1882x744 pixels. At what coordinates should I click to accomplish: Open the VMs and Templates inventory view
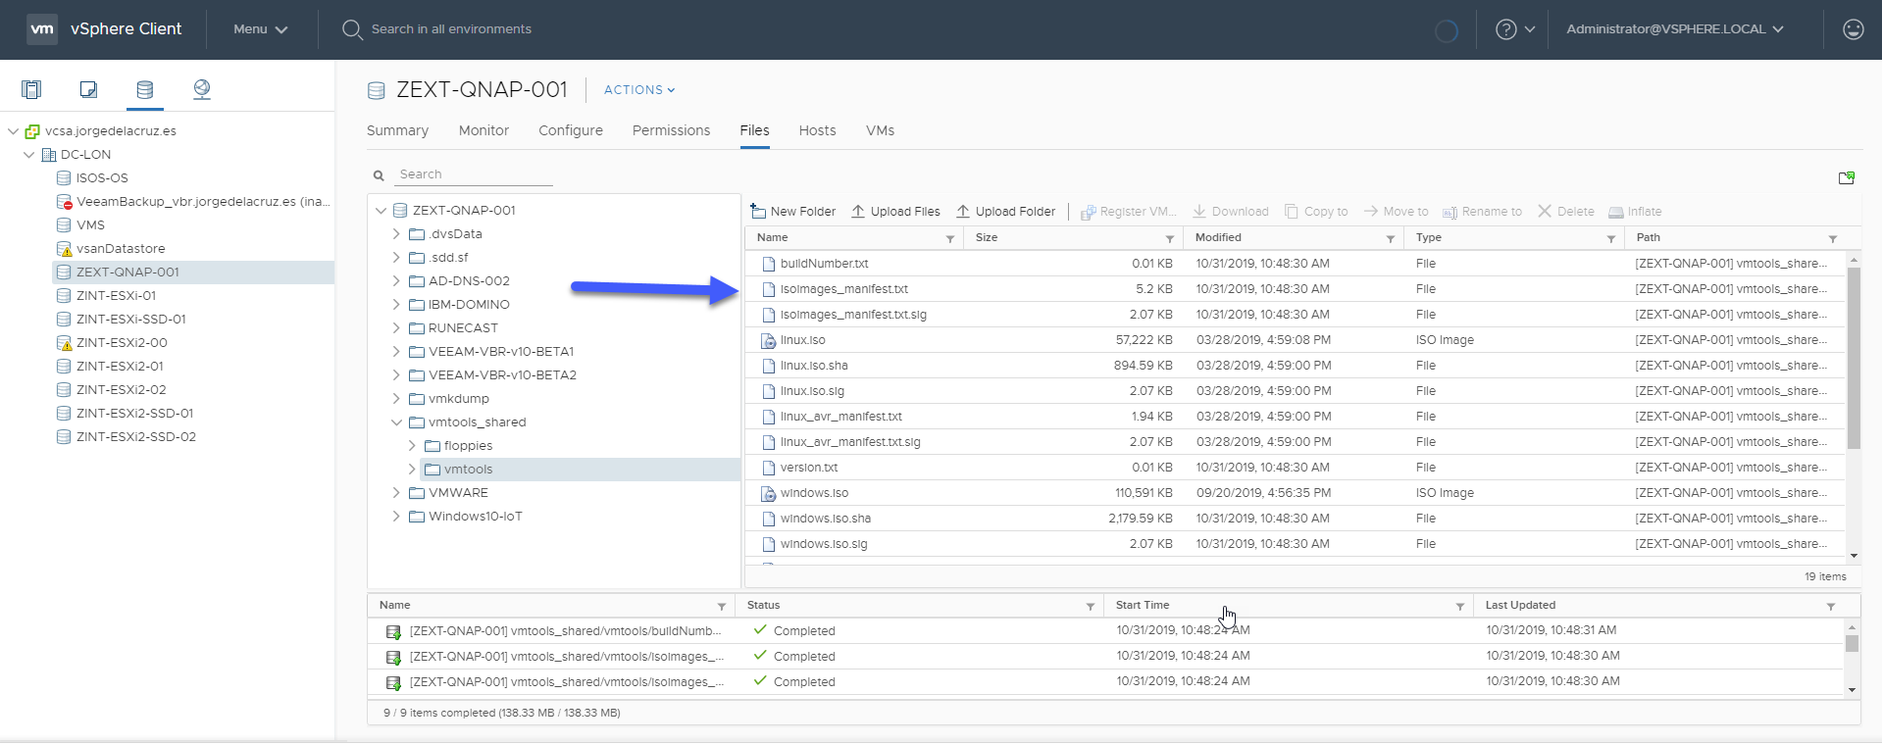[88, 90]
